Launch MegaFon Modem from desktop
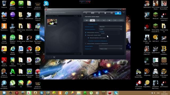 [12, 39]
